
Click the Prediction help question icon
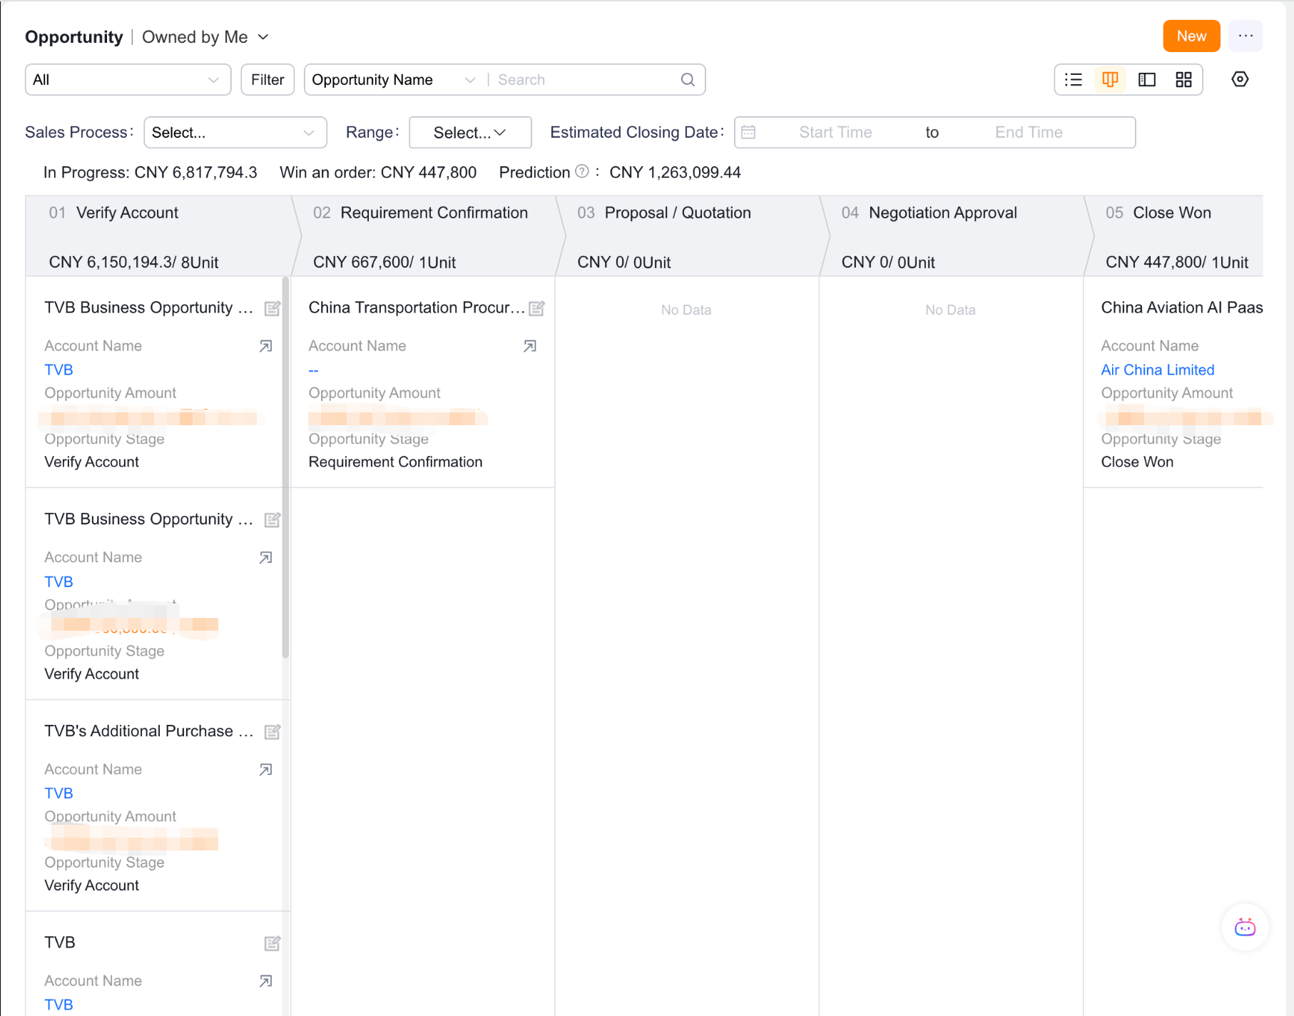582,171
